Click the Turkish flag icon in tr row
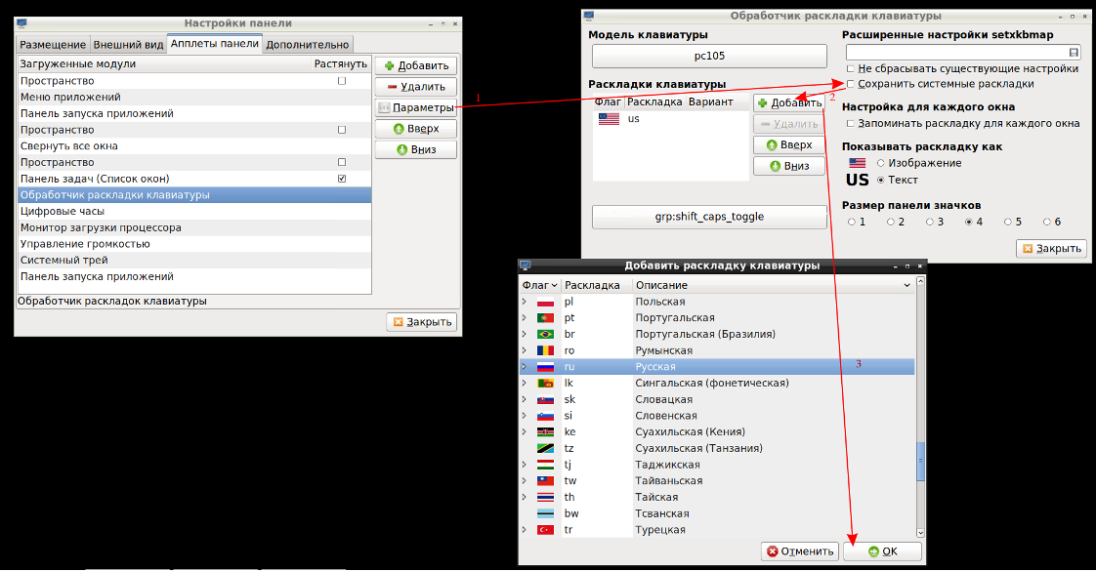This screenshot has width=1096, height=571. (x=545, y=530)
